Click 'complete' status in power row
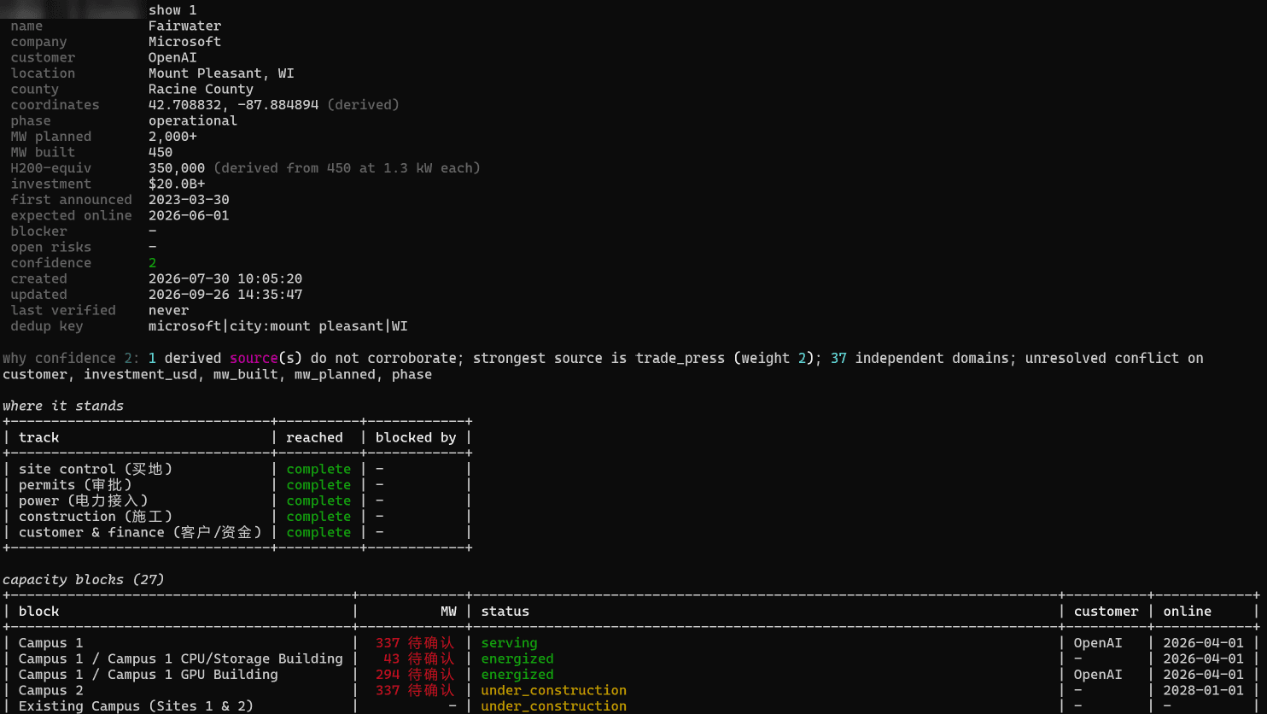 318,500
